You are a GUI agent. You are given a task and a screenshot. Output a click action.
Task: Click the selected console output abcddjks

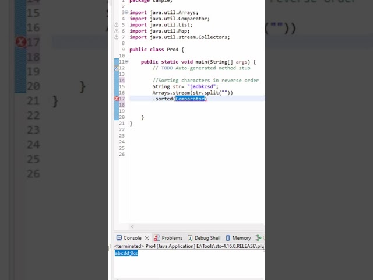pyautogui.click(x=126, y=253)
